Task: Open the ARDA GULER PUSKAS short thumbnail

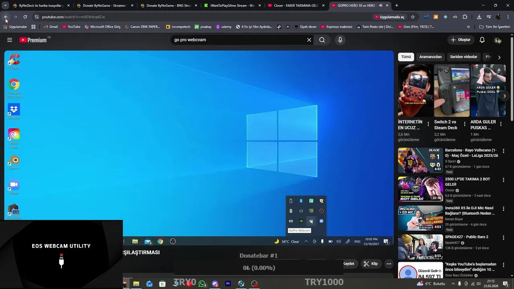Action: pyautogui.click(x=488, y=90)
